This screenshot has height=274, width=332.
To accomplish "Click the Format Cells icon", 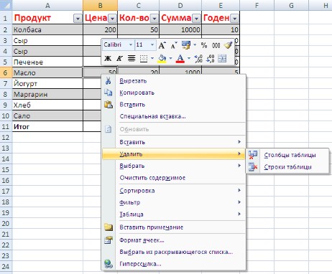I will coord(109,240).
